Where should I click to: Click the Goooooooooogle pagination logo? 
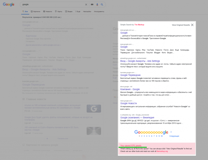point(151,132)
